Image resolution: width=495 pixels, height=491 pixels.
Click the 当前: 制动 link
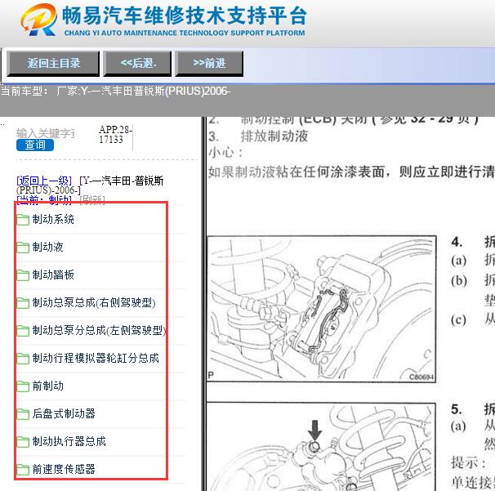(44, 200)
